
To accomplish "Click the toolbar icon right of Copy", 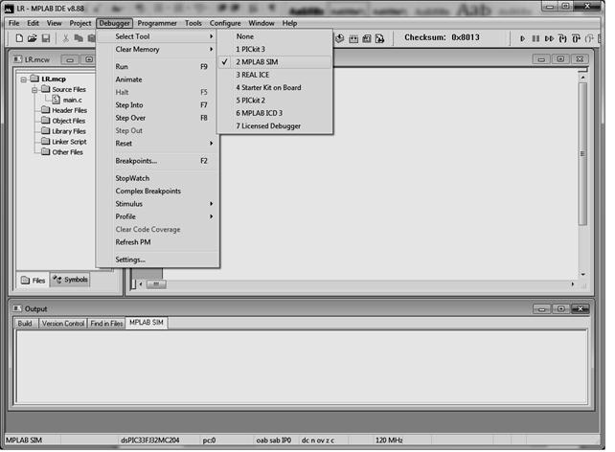I will point(91,38).
